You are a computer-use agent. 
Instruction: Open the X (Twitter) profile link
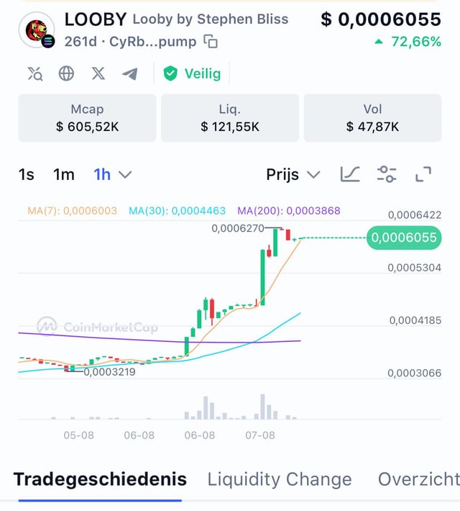click(x=98, y=73)
